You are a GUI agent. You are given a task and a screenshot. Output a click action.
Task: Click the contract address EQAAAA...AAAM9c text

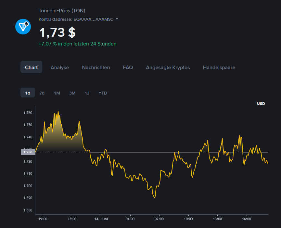click(93, 19)
